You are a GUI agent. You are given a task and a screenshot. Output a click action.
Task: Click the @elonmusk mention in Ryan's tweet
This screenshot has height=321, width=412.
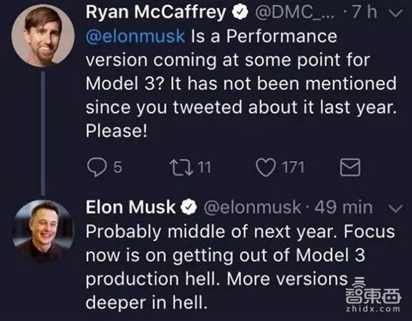(135, 37)
